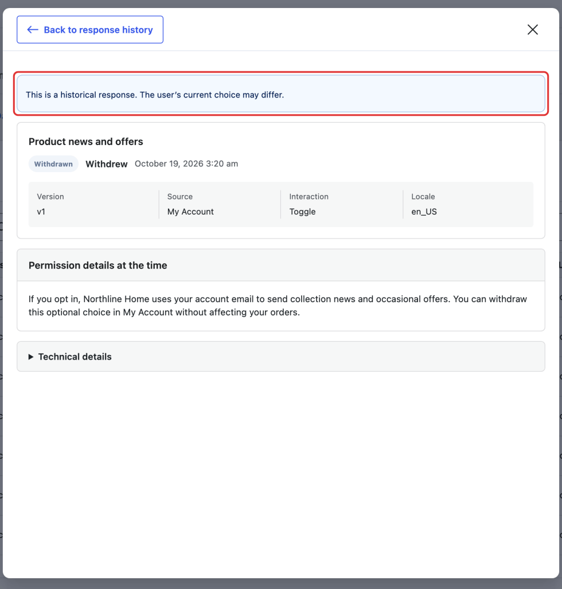Click the permission description paragraph
This screenshot has height=589, width=562.
coord(278,306)
